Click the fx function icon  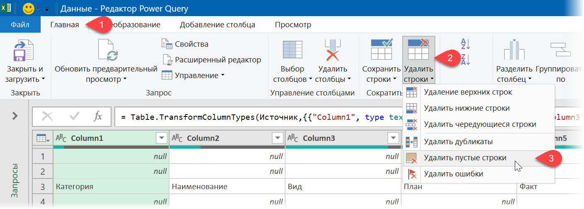point(98,117)
